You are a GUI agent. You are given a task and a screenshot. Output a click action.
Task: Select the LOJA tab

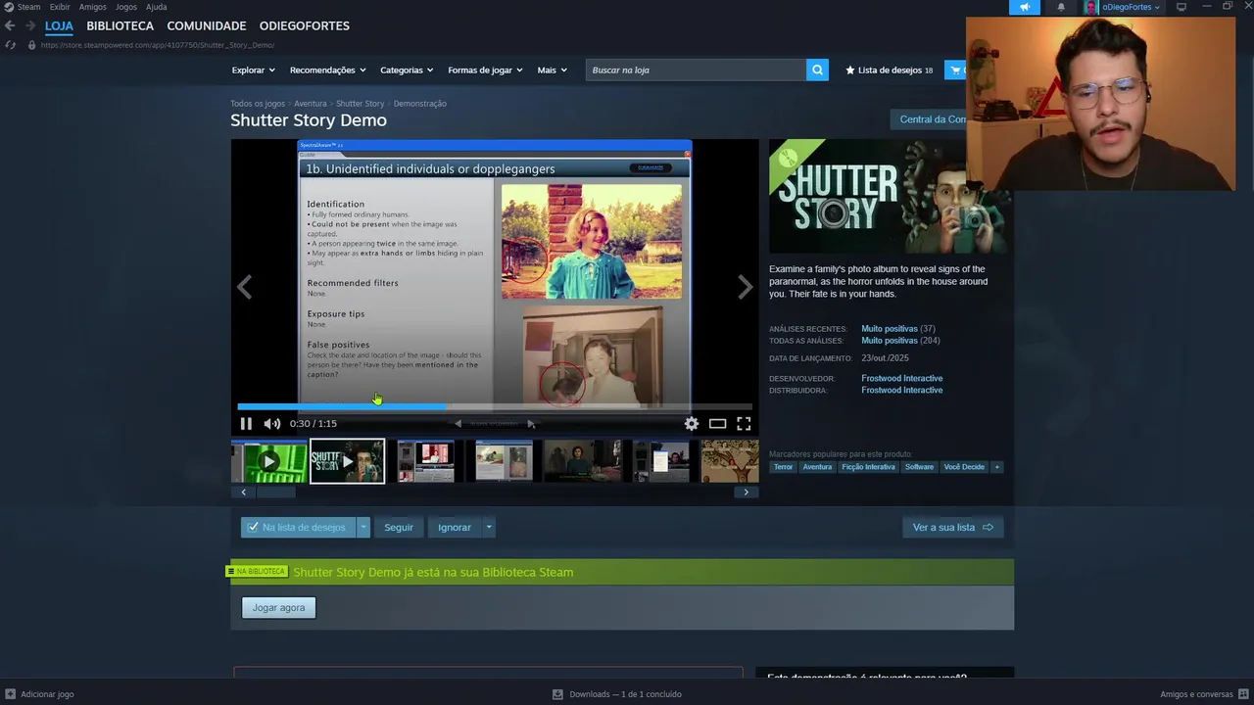59,25
